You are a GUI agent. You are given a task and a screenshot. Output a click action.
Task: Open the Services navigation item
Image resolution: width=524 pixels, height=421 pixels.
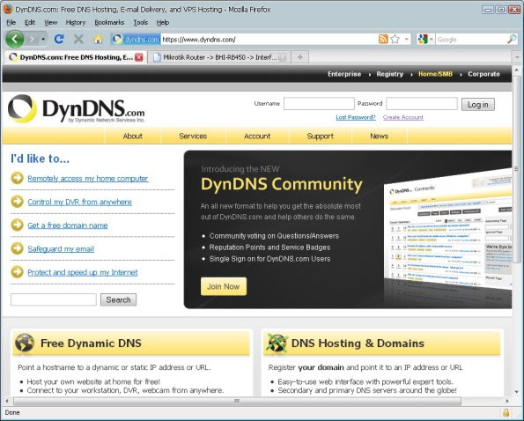point(193,136)
